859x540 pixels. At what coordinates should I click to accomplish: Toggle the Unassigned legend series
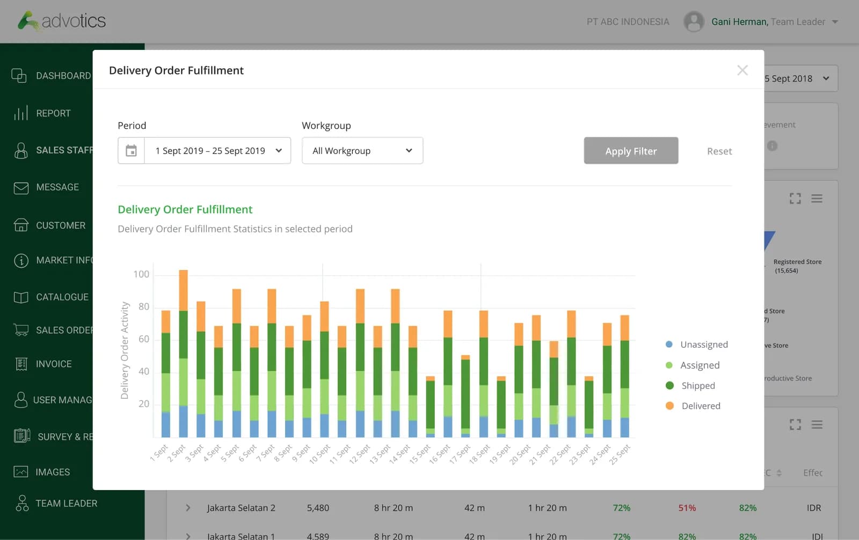(697, 345)
